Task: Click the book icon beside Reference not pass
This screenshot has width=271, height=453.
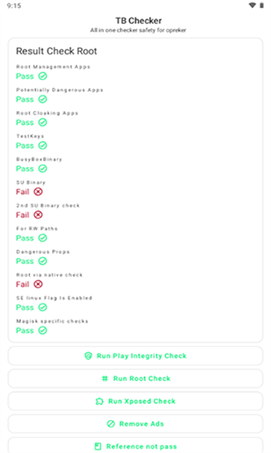Action: tap(98, 446)
